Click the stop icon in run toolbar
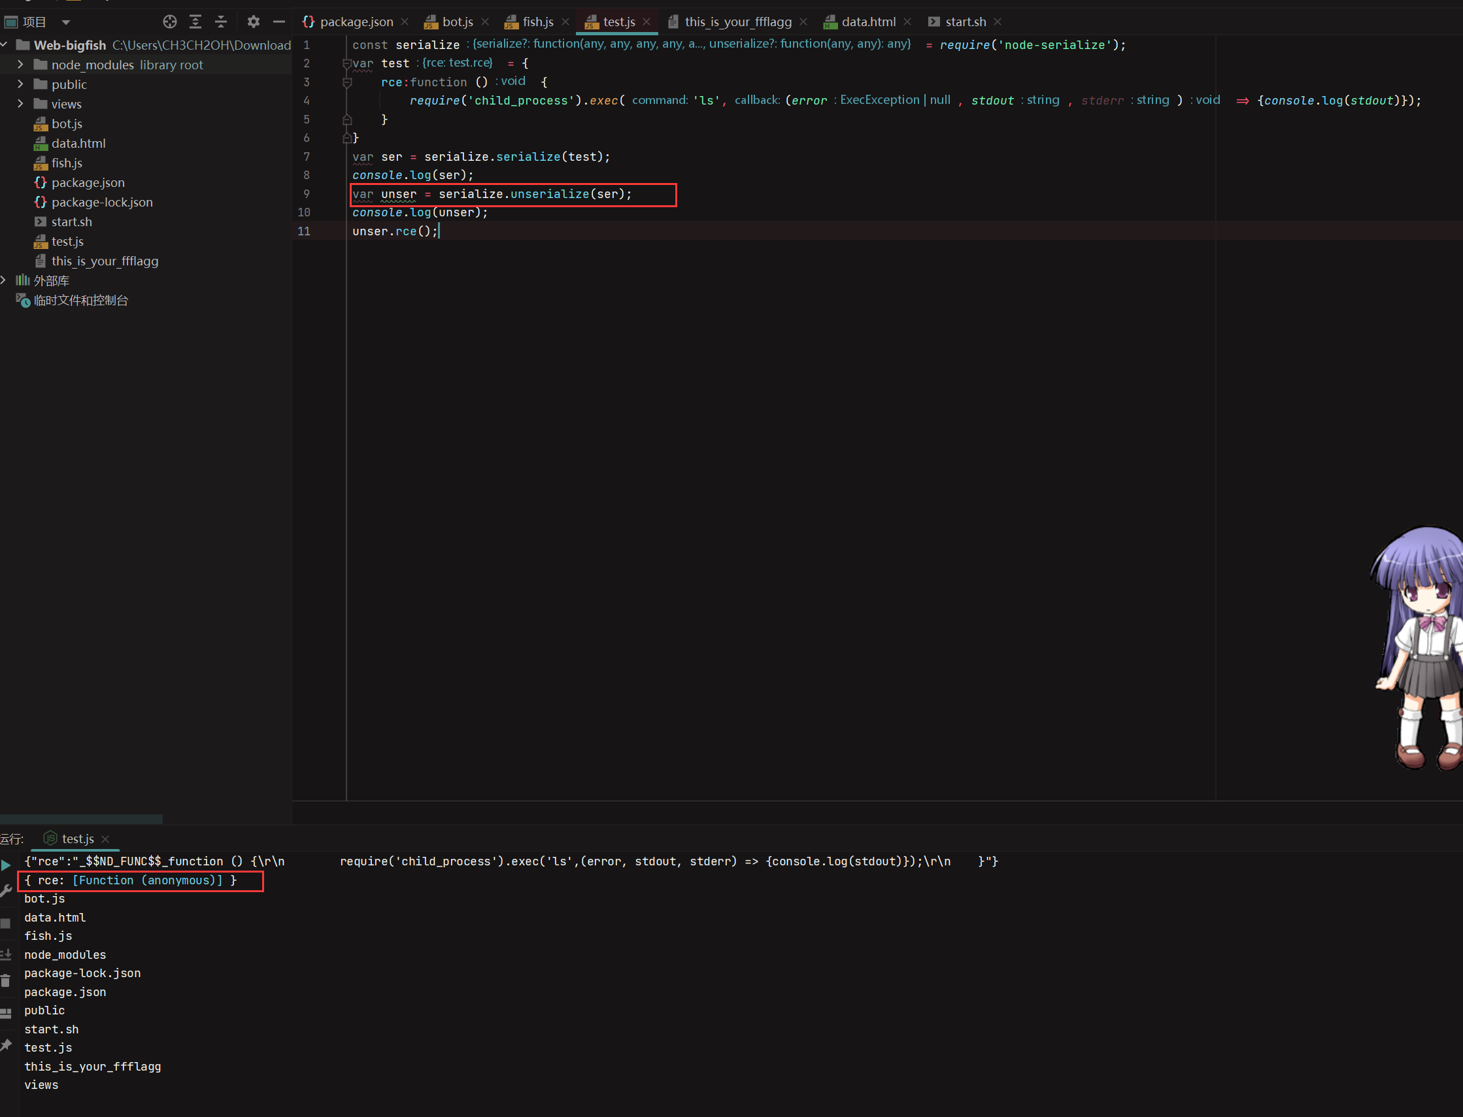This screenshot has height=1117, width=1463. pos(6,924)
